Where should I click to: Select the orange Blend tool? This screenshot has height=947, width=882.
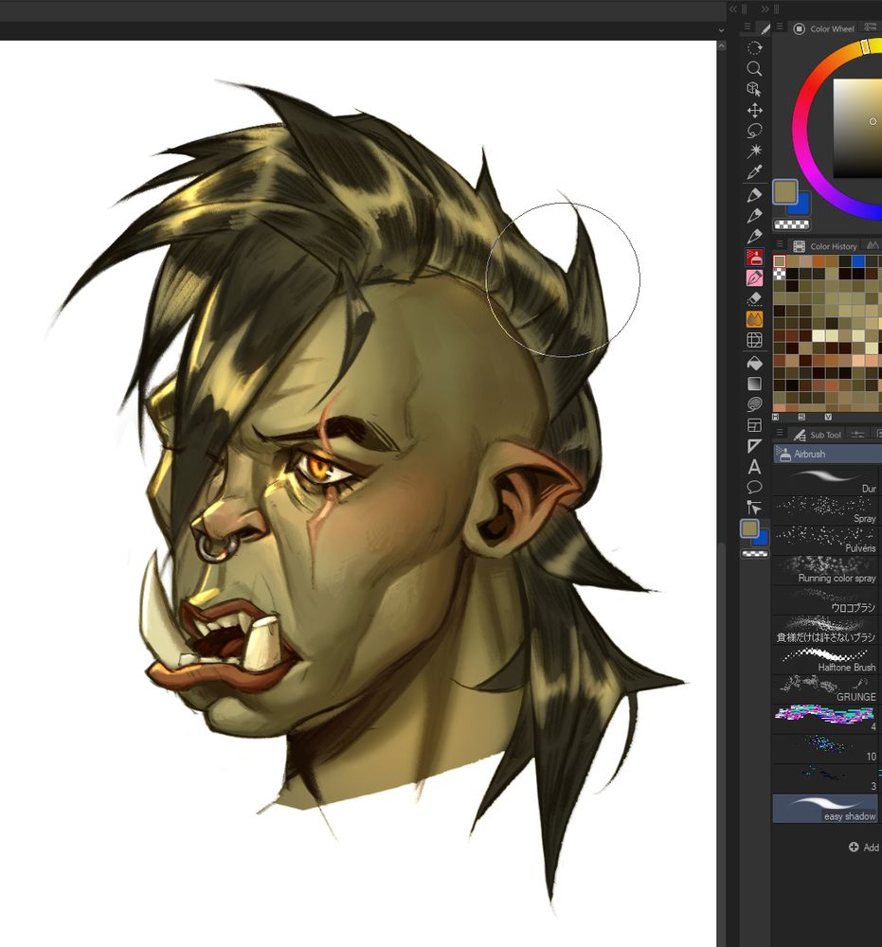[754, 319]
